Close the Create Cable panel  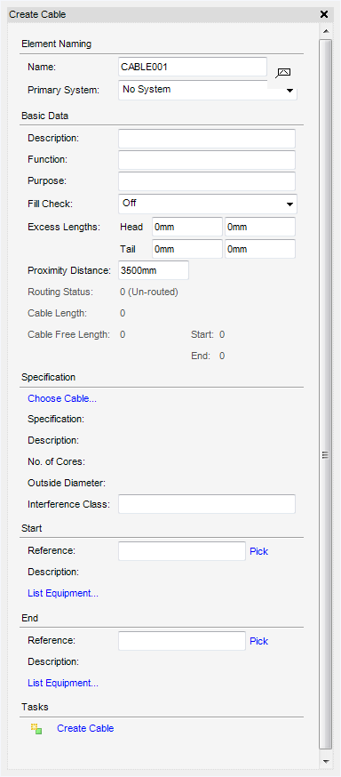(x=324, y=14)
